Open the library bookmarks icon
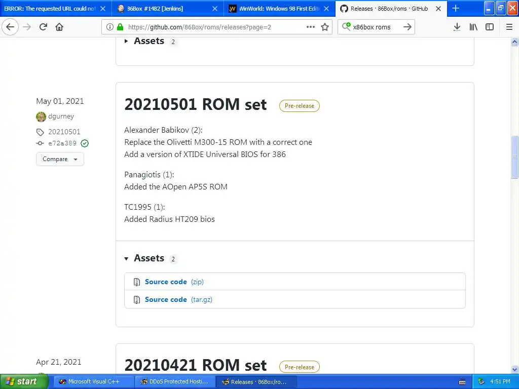This screenshot has height=389, width=519. [473, 27]
